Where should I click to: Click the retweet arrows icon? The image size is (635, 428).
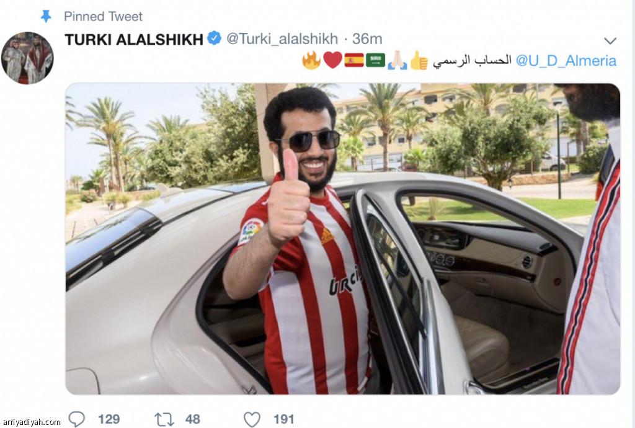164,419
